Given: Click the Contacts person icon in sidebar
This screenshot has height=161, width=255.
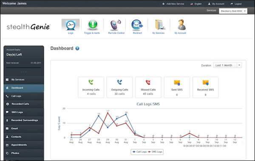Looking at the screenshot, I should tap(7, 137).
